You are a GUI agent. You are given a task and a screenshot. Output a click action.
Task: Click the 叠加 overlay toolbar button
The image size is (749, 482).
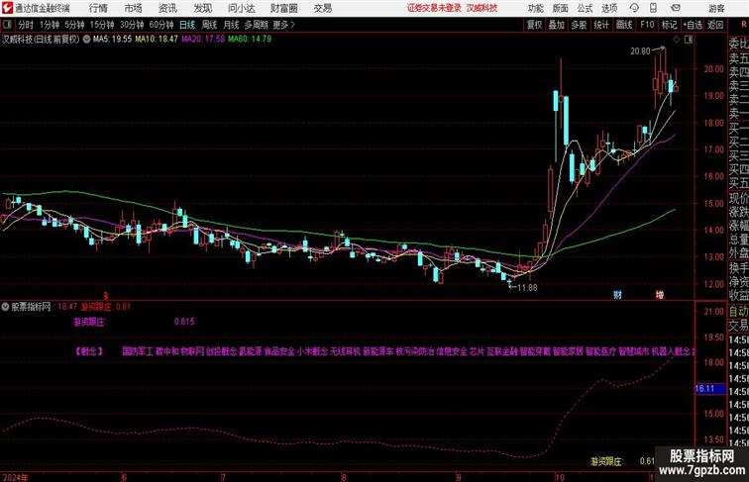pos(557,25)
